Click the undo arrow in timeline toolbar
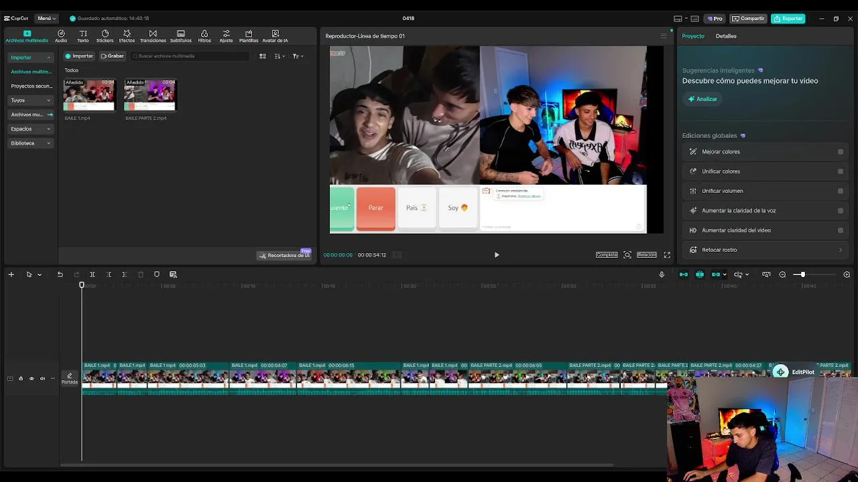This screenshot has width=858, height=482. pos(60,274)
